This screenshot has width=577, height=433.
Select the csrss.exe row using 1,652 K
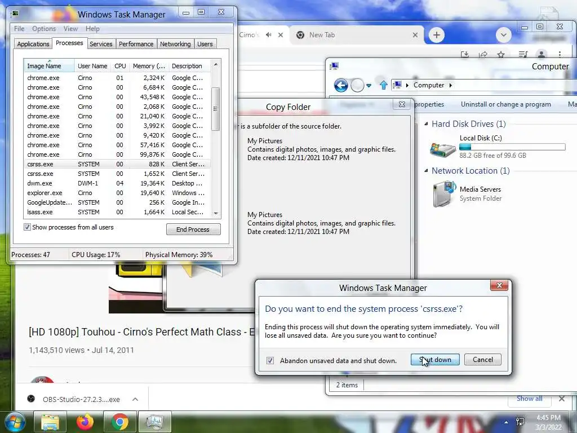117,174
